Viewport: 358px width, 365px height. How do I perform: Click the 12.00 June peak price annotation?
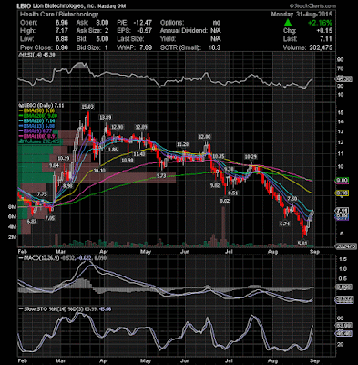click(204, 137)
